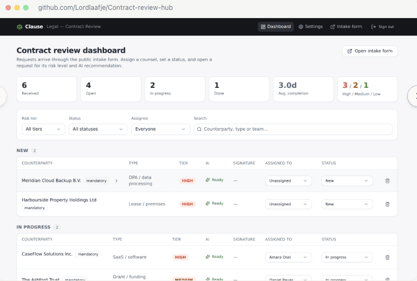Click the yellow macOS minimize button
The width and height of the screenshot is (417, 281).
17,8
